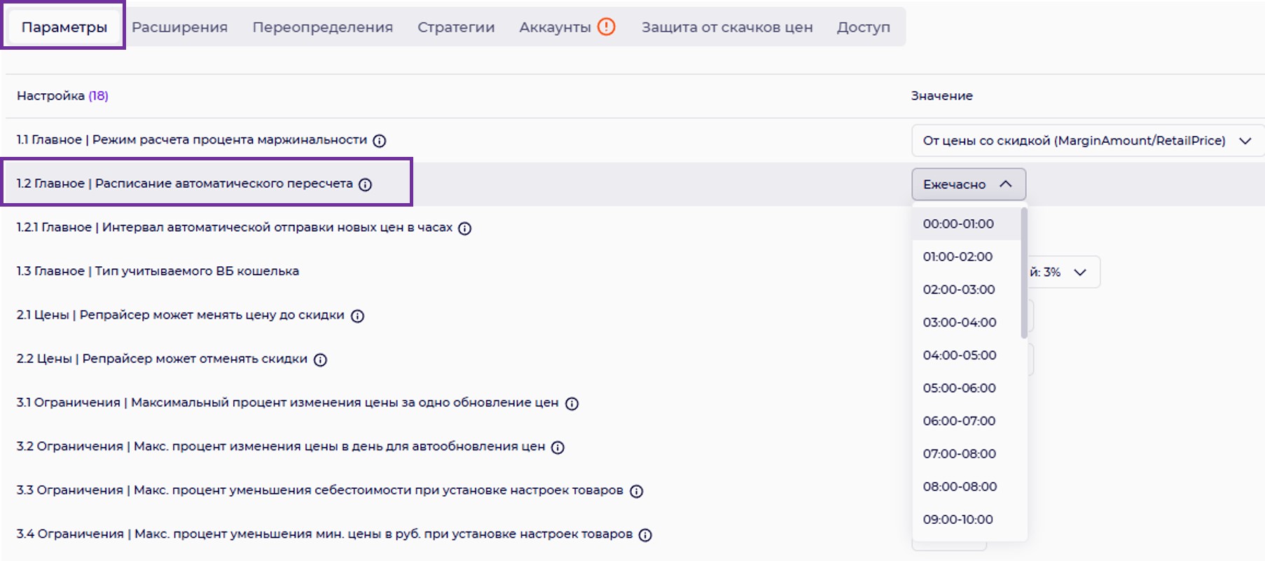This screenshot has width=1265, height=561.
Task: Switch to the Расширения tab
Action: 179,27
